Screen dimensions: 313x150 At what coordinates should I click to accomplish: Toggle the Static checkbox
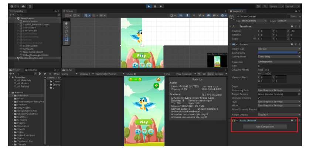pos(288,17)
